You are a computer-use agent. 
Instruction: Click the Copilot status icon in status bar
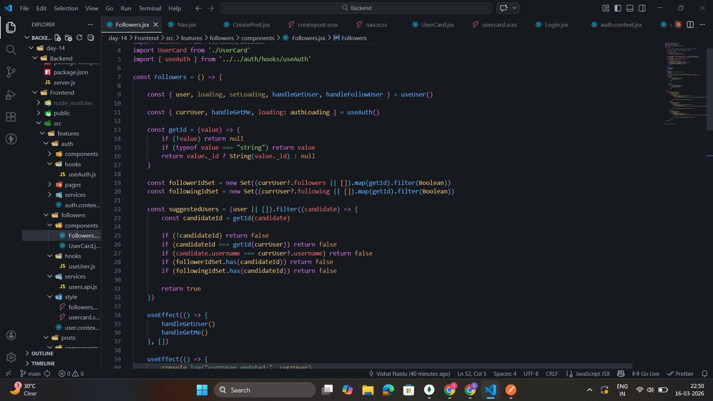pos(621,374)
